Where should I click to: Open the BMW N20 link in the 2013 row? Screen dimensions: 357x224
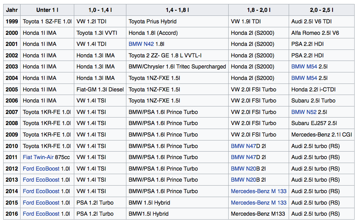pos(244,180)
